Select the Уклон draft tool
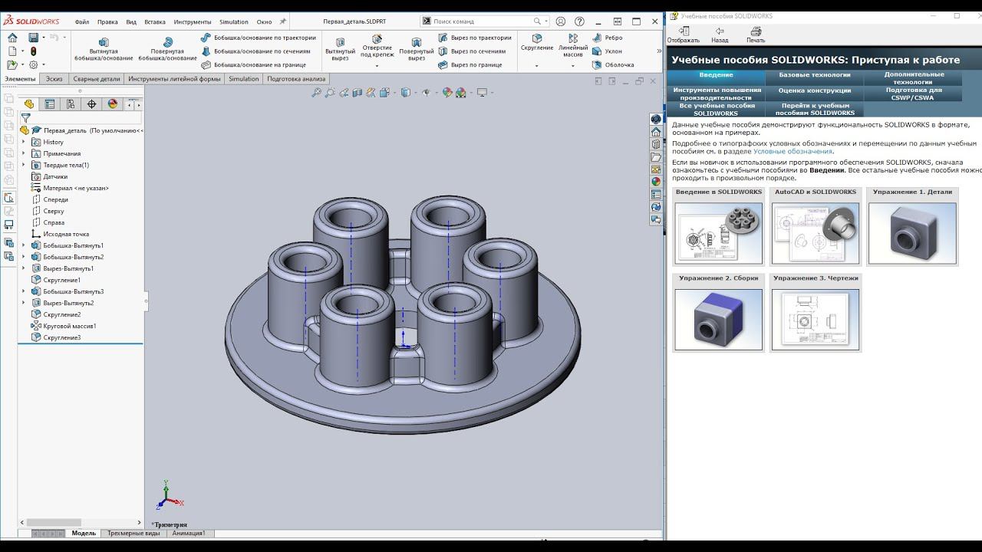The image size is (982, 552). click(x=607, y=51)
